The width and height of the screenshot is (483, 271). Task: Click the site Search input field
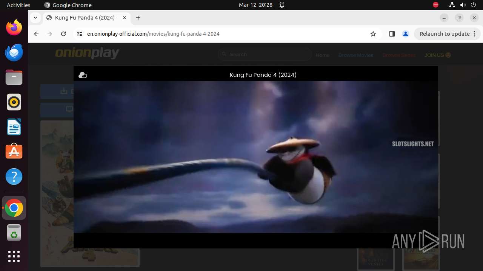point(265,55)
